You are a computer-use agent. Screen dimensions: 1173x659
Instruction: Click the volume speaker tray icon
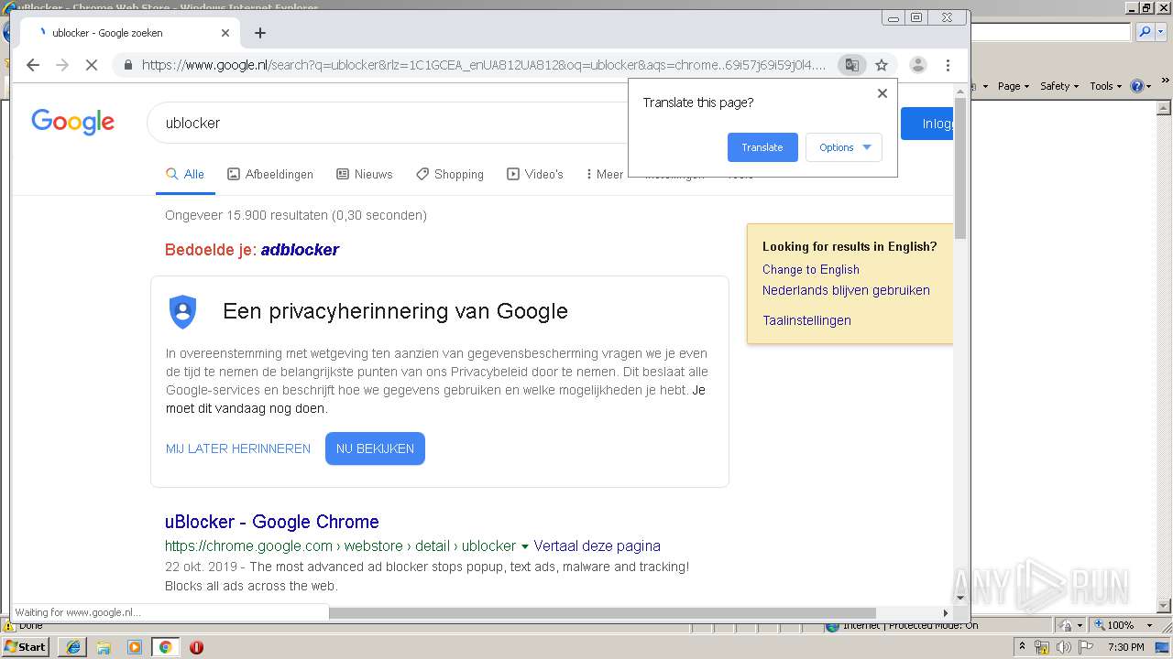(1064, 647)
